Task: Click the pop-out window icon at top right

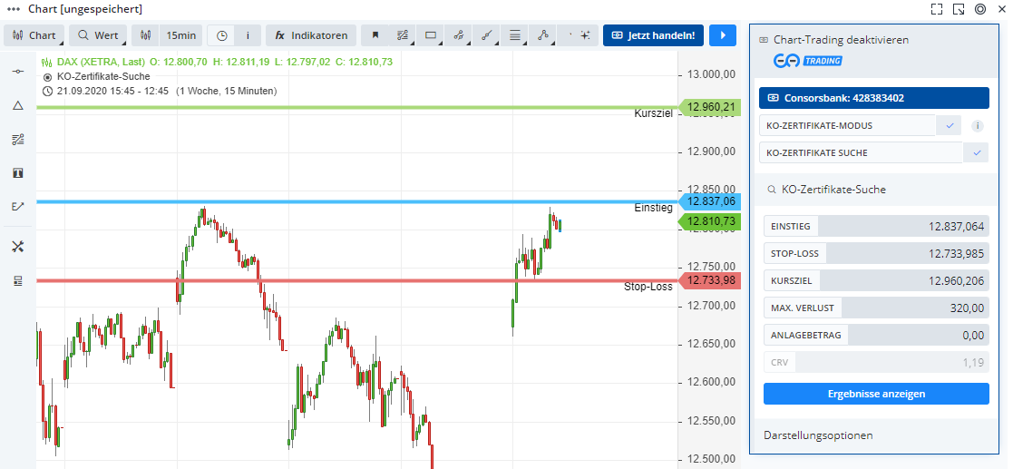Action: click(959, 9)
